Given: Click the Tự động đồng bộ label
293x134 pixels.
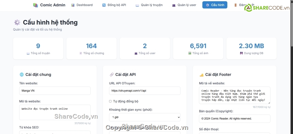Looking at the screenshot, I should pyautogui.click(x=126, y=102).
